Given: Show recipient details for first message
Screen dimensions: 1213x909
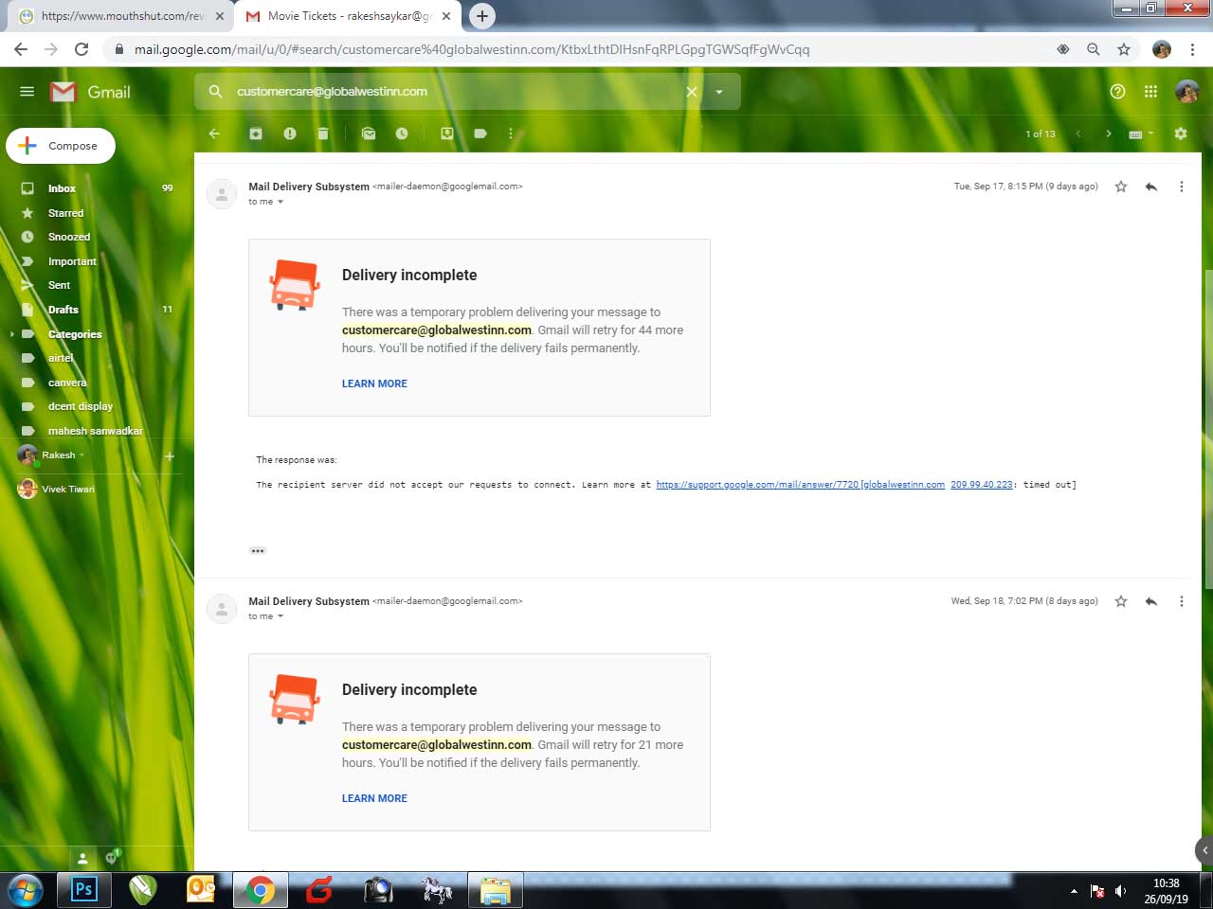Looking at the screenshot, I should coord(281,202).
